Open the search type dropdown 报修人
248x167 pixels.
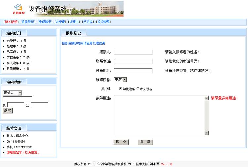(x=12, y=93)
